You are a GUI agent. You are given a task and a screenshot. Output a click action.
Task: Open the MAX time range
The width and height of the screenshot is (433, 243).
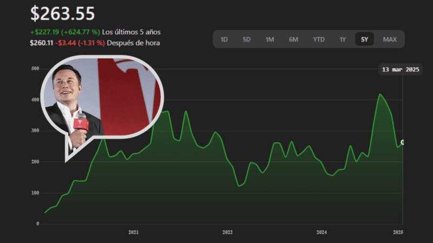click(x=390, y=39)
